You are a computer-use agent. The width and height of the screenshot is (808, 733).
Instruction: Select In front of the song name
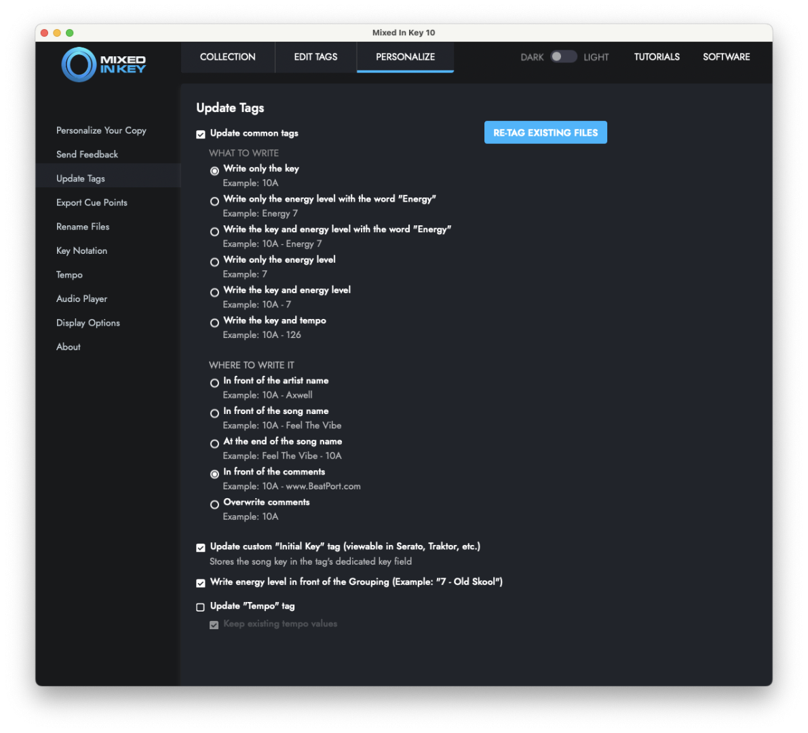click(x=214, y=413)
